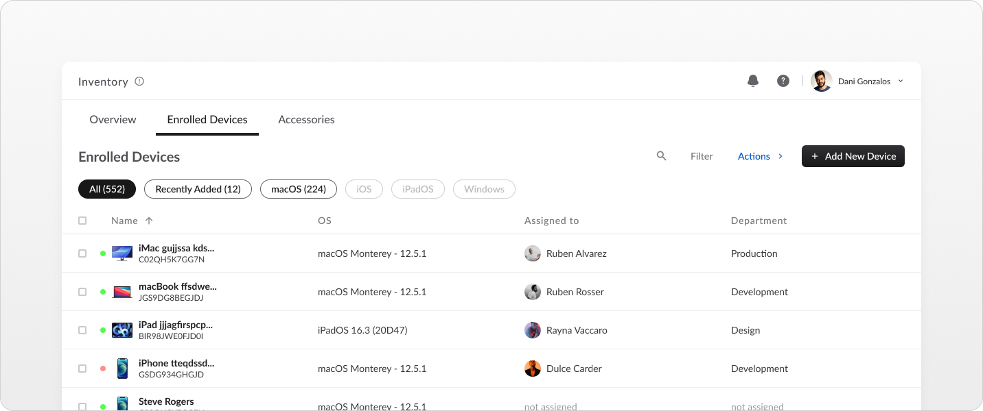Click the macBook device icon

tap(122, 292)
